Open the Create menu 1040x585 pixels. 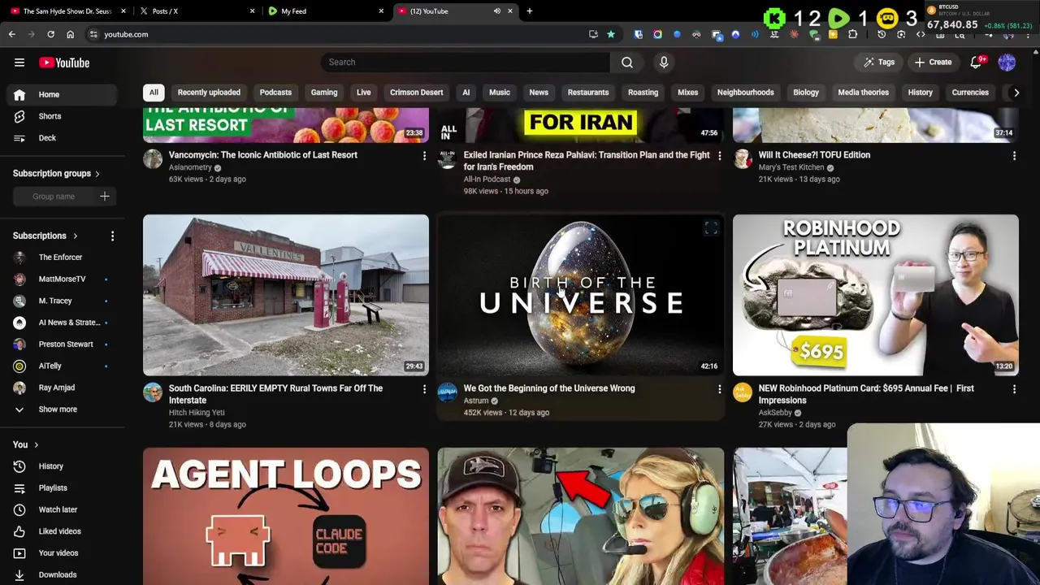[933, 63]
